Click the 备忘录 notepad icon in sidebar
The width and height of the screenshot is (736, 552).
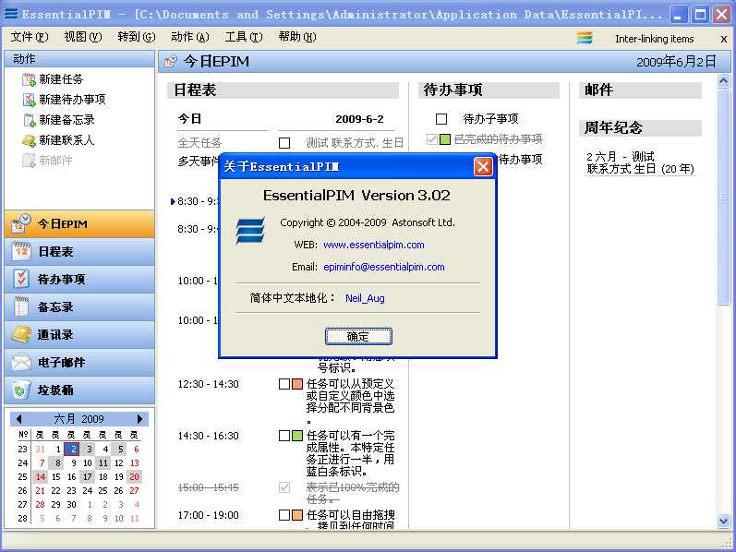click(x=21, y=306)
